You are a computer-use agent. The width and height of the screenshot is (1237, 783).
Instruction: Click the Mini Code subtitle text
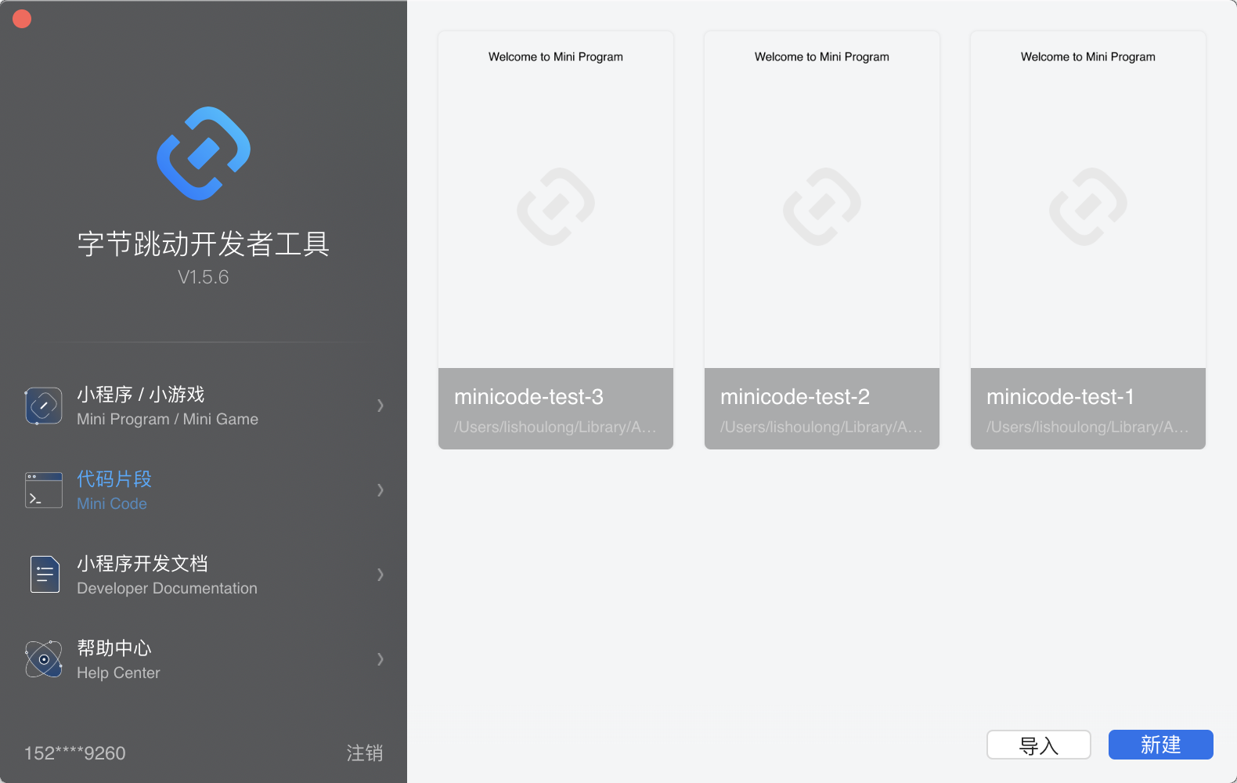point(112,503)
